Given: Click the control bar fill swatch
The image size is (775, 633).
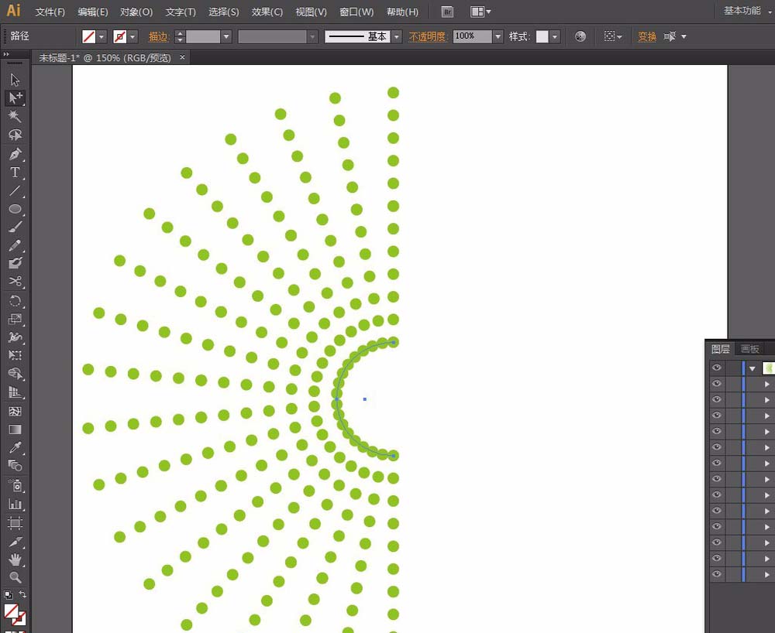Looking at the screenshot, I should (x=89, y=36).
